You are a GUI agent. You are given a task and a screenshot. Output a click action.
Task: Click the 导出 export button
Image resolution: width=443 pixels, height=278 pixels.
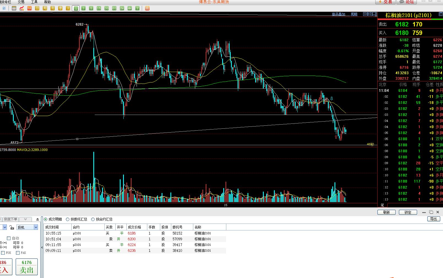point(434,219)
